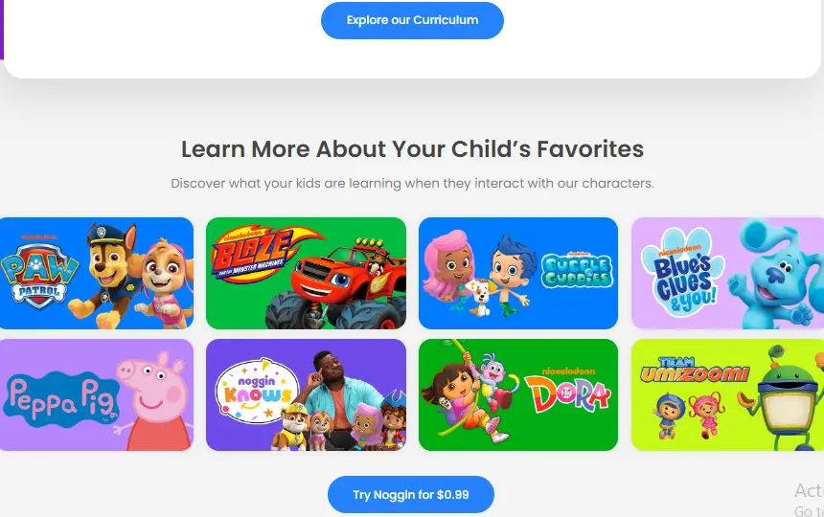Open the Noggin Knows card
Viewport: 824px width, 517px height.
pos(306,394)
